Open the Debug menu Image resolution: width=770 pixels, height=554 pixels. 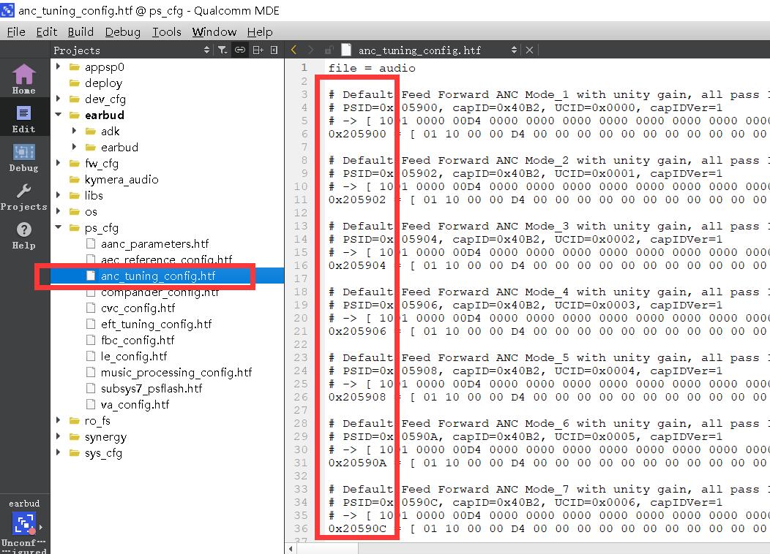point(123,32)
